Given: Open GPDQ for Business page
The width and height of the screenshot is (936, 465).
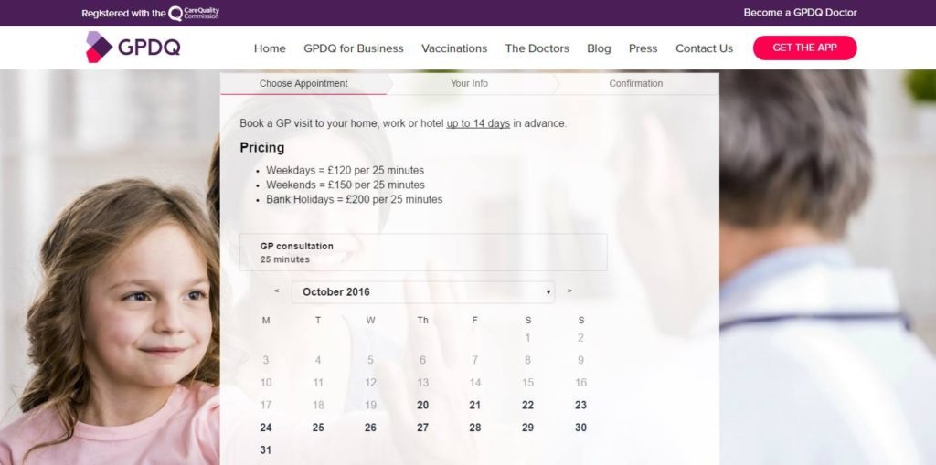Looking at the screenshot, I should click(x=353, y=48).
